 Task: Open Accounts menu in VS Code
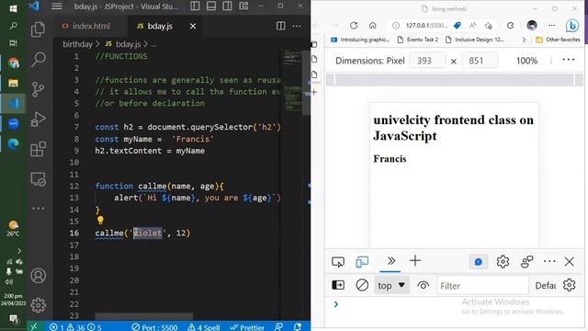(38, 276)
